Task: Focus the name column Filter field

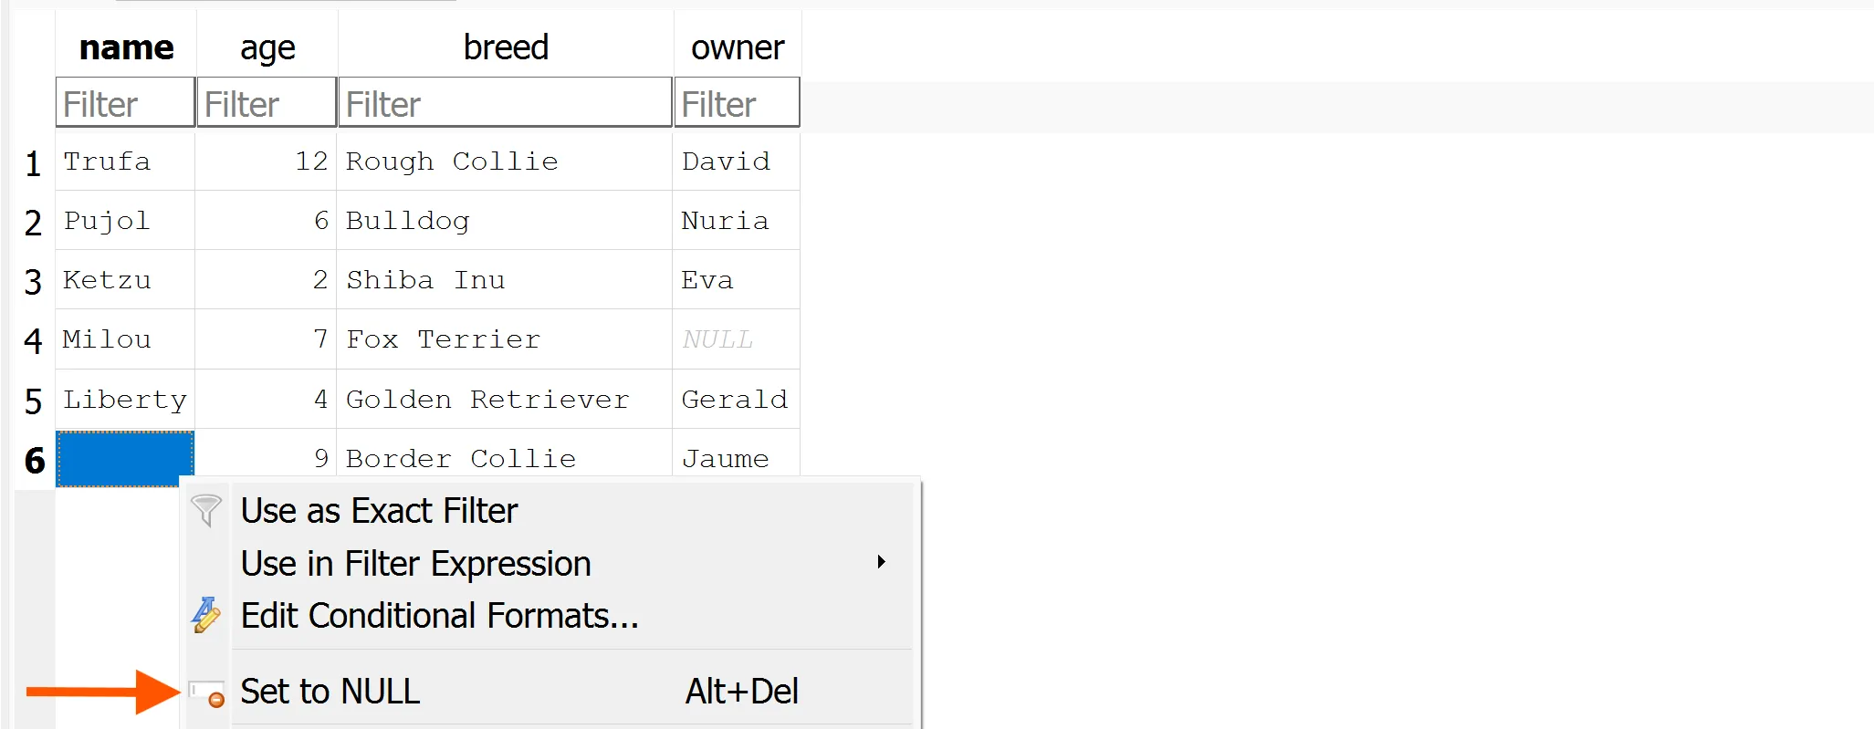Action: click(x=126, y=103)
